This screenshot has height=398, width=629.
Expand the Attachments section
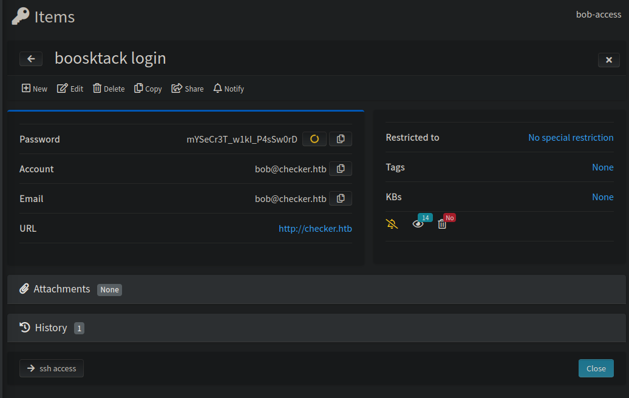tap(62, 289)
